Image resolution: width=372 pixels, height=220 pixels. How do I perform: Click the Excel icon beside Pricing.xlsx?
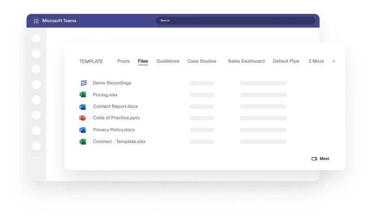83,95
